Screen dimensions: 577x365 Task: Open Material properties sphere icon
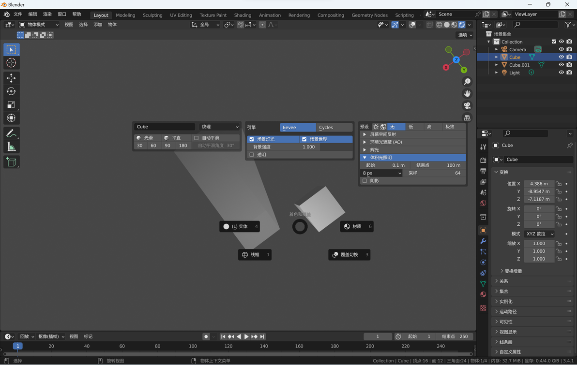[483, 294]
